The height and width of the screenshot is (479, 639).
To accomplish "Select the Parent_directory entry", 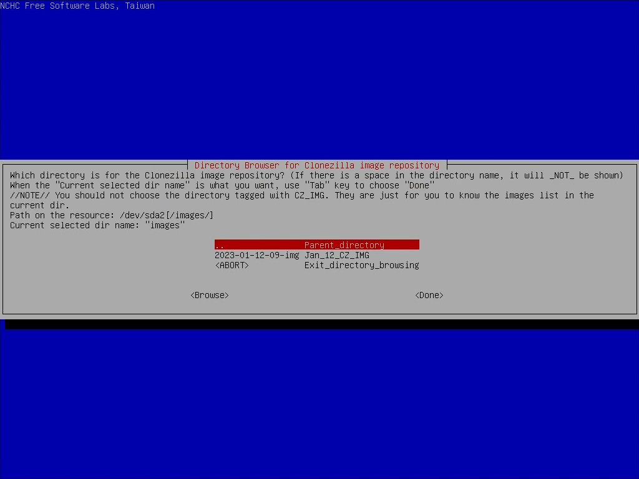I will [x=344, y=245].
